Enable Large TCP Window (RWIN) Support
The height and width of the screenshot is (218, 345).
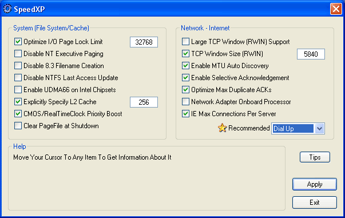(x=185, y=42)
